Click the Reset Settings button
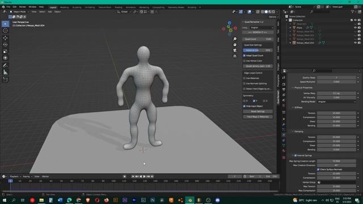Viewport: 363px width, 204px height. click(x=258, y=112)
